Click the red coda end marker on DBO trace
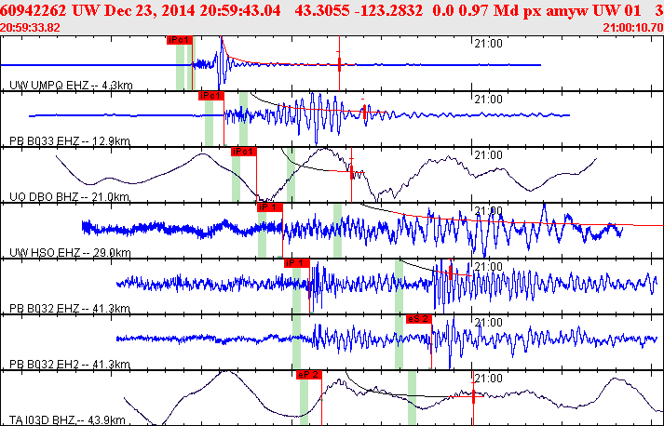The image size is (664, 426). click(x=351, y=171)
